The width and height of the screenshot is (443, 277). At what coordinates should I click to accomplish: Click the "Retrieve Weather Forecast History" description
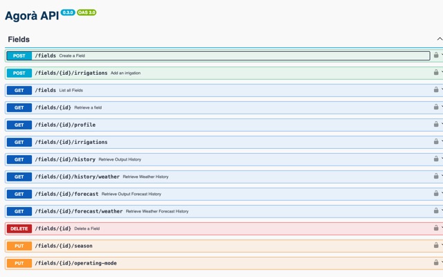coord(157,211)
